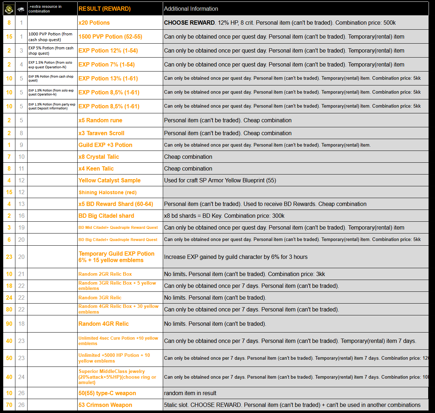Choose the x5 Random rune reward
The image size is (435, 413).
[x=100, y=120]
